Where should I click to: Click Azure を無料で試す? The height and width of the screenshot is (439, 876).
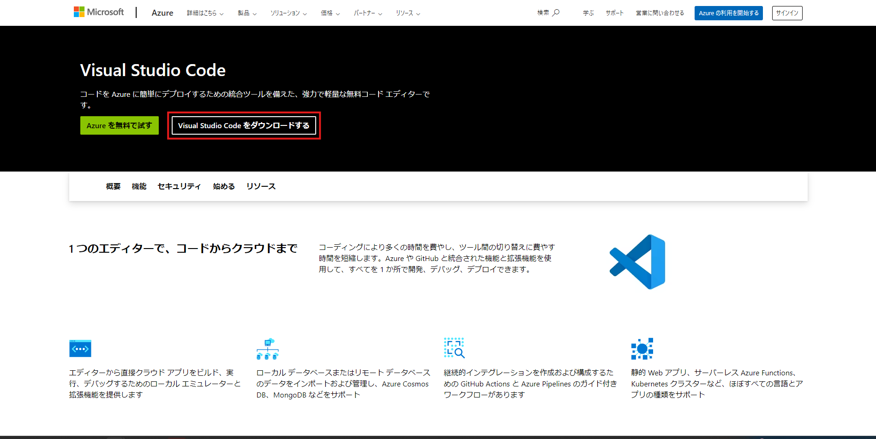point(119,125)
